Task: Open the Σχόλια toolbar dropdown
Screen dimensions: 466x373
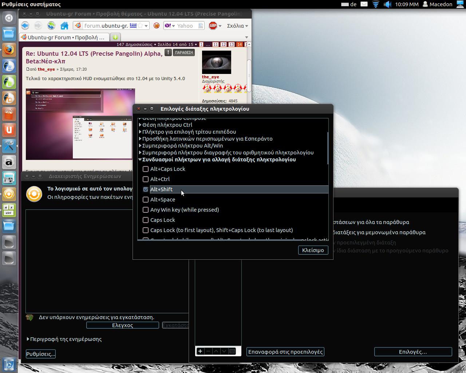Action: pyautogui.click(x=237, y=26)
